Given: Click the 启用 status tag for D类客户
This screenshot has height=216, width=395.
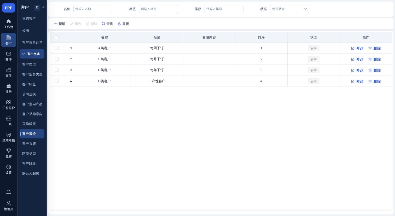Looking at the screenshot, I should tap(313, 81).
